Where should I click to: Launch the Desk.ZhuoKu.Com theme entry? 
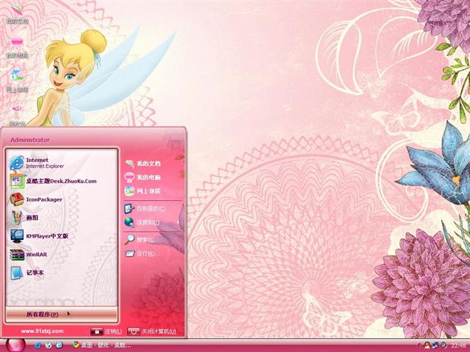[x=54, y=181]
